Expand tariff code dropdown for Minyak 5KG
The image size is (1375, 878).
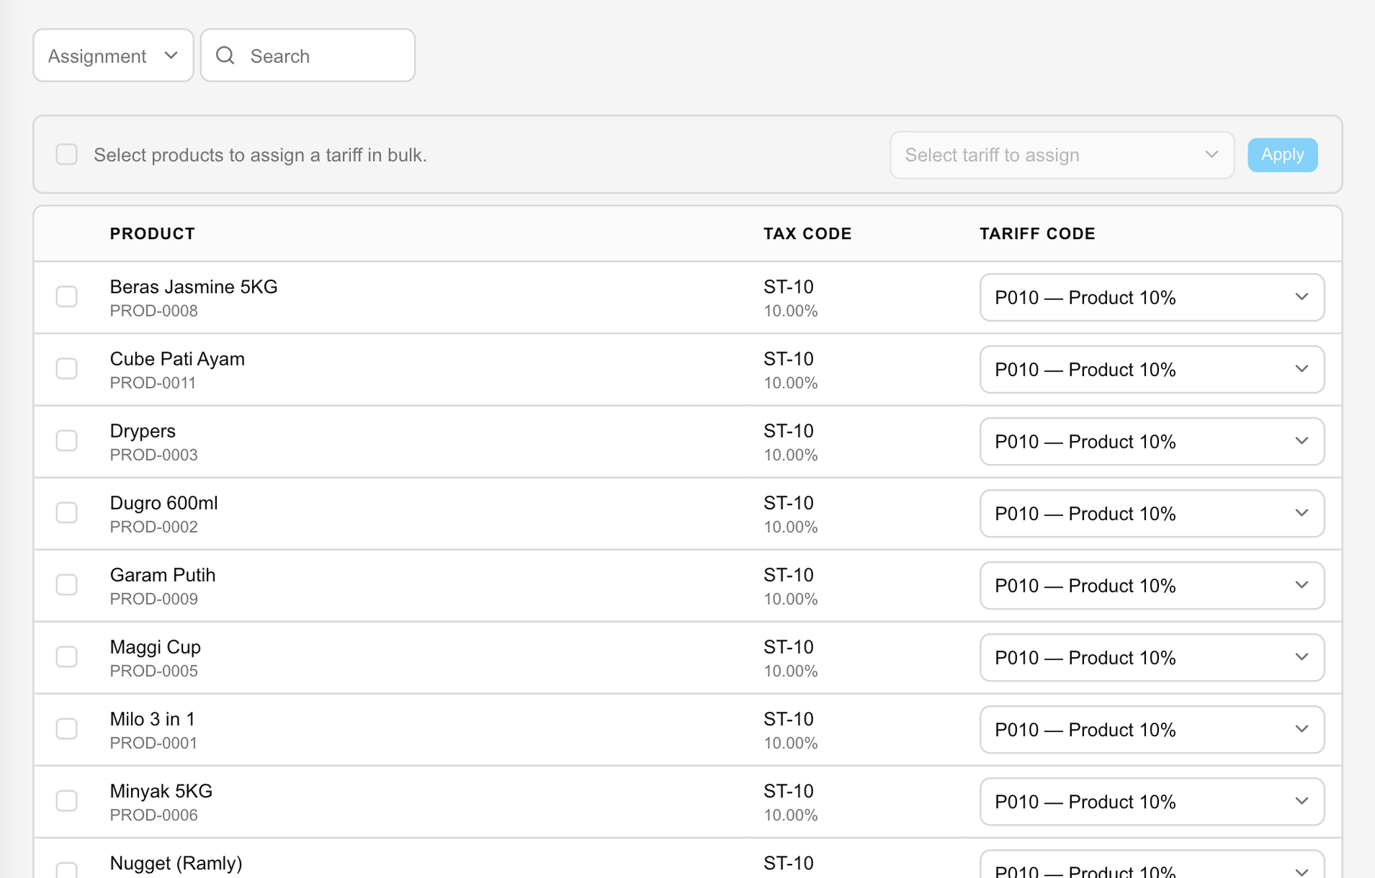[1151, 802]
